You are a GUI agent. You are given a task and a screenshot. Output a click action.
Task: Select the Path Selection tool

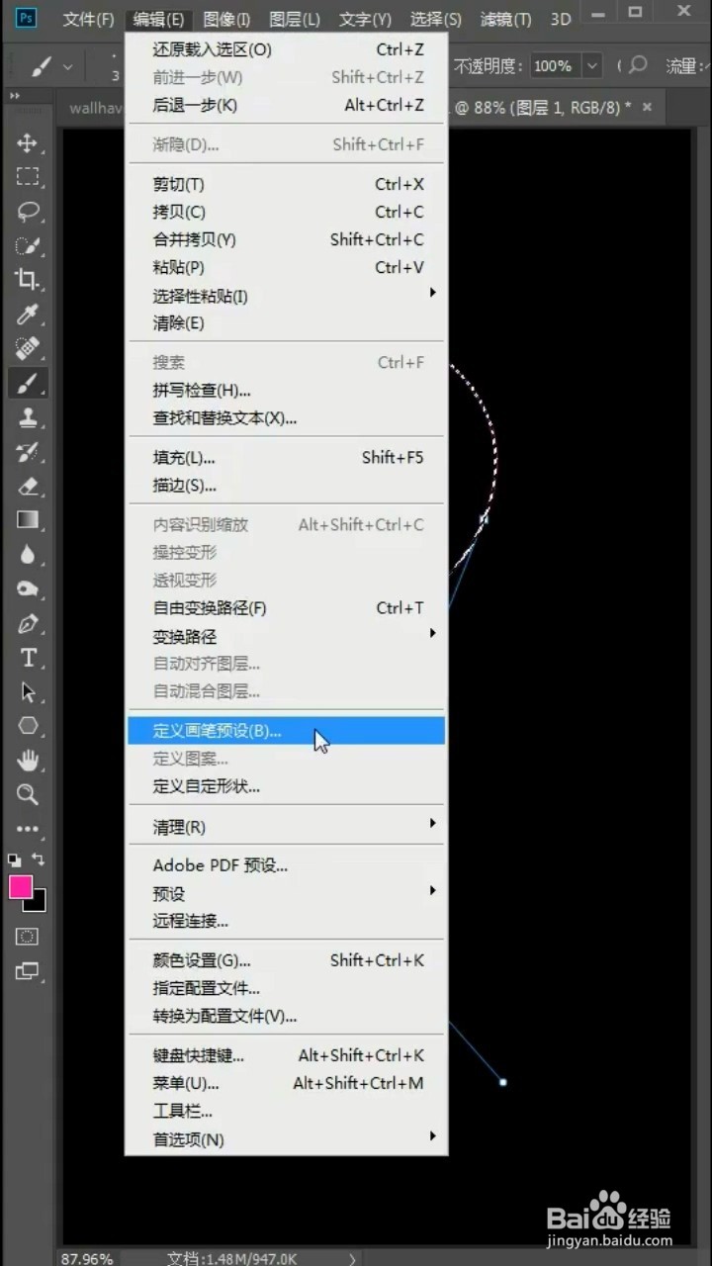pyautogui.click(x=28, y=692)
